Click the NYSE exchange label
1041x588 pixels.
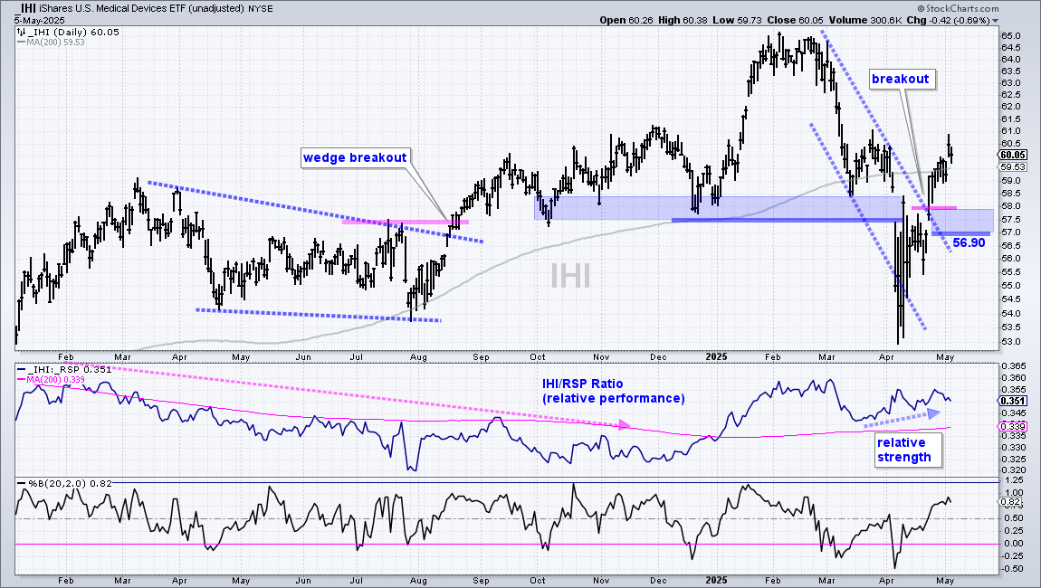pyautogui.click(x=261, y=9)
